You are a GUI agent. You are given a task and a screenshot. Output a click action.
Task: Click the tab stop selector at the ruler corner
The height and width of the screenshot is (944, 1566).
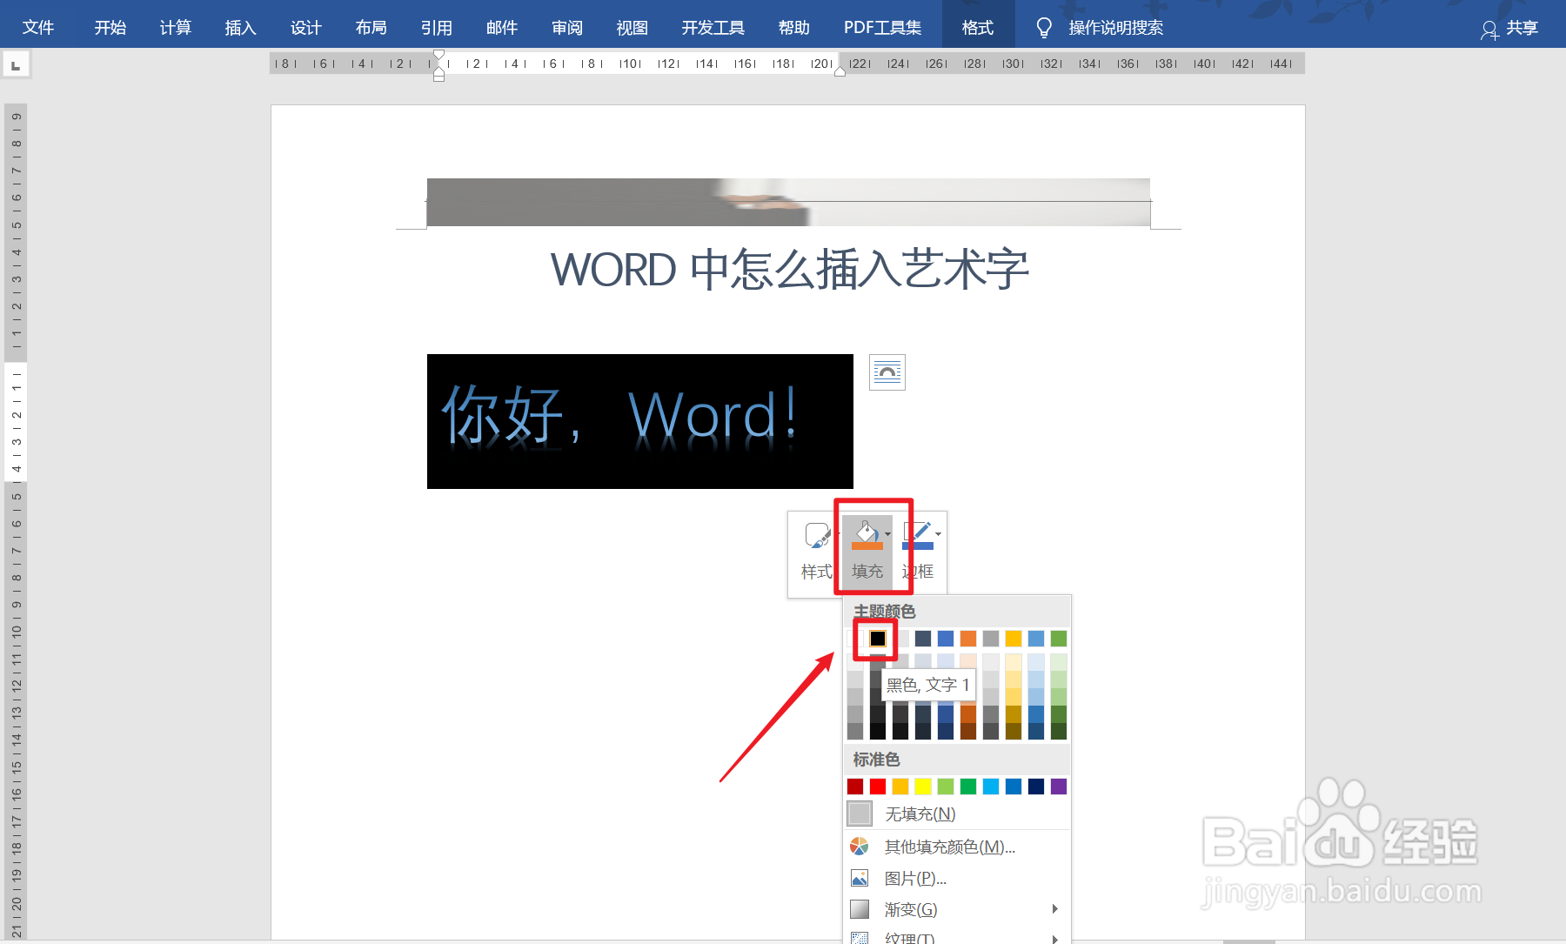click(x=17, y=64)
